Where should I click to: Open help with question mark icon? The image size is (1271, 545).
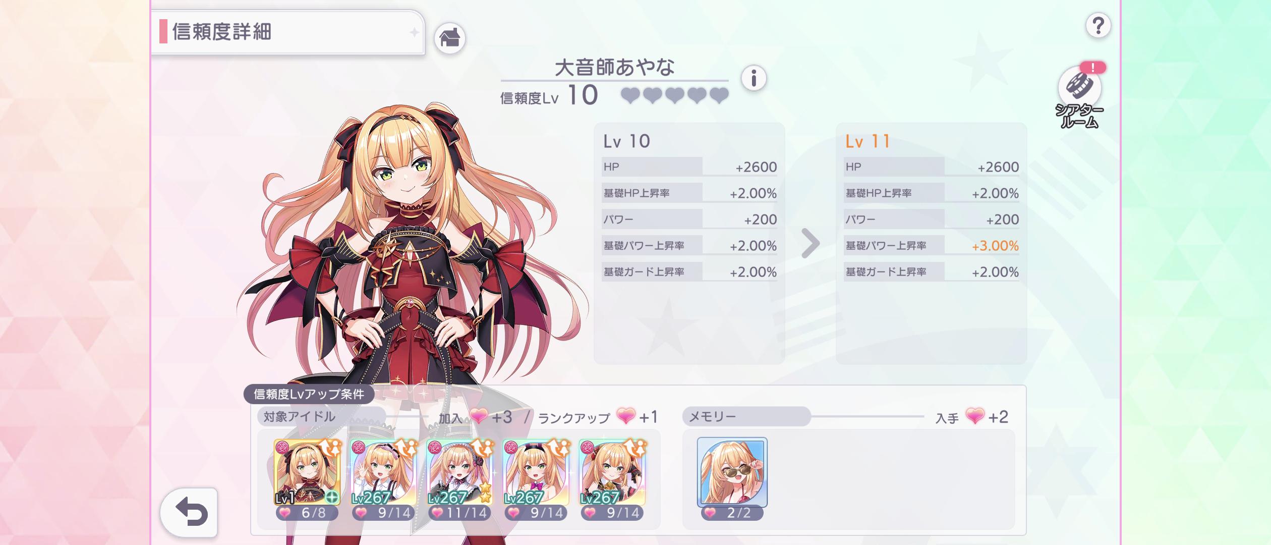click(x=1098, y=25)
